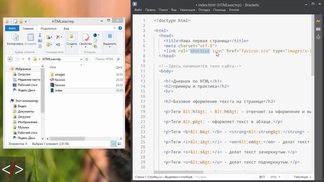Click the Explorer file list horizontal scrollbar
Screen dimensions: 324x182
(x=67, y=139)
